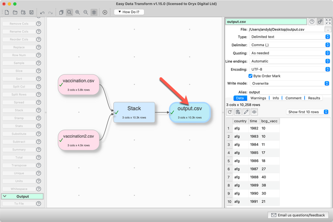333x222 pixels.
Task: Click the refresh icon above data table
Action: 230,112
